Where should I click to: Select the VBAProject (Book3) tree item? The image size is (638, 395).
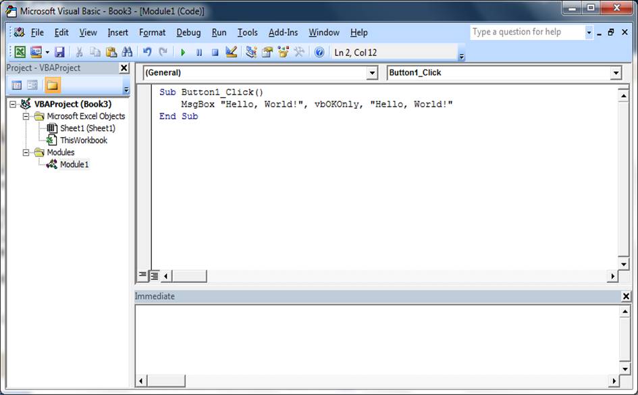(72, 104)
